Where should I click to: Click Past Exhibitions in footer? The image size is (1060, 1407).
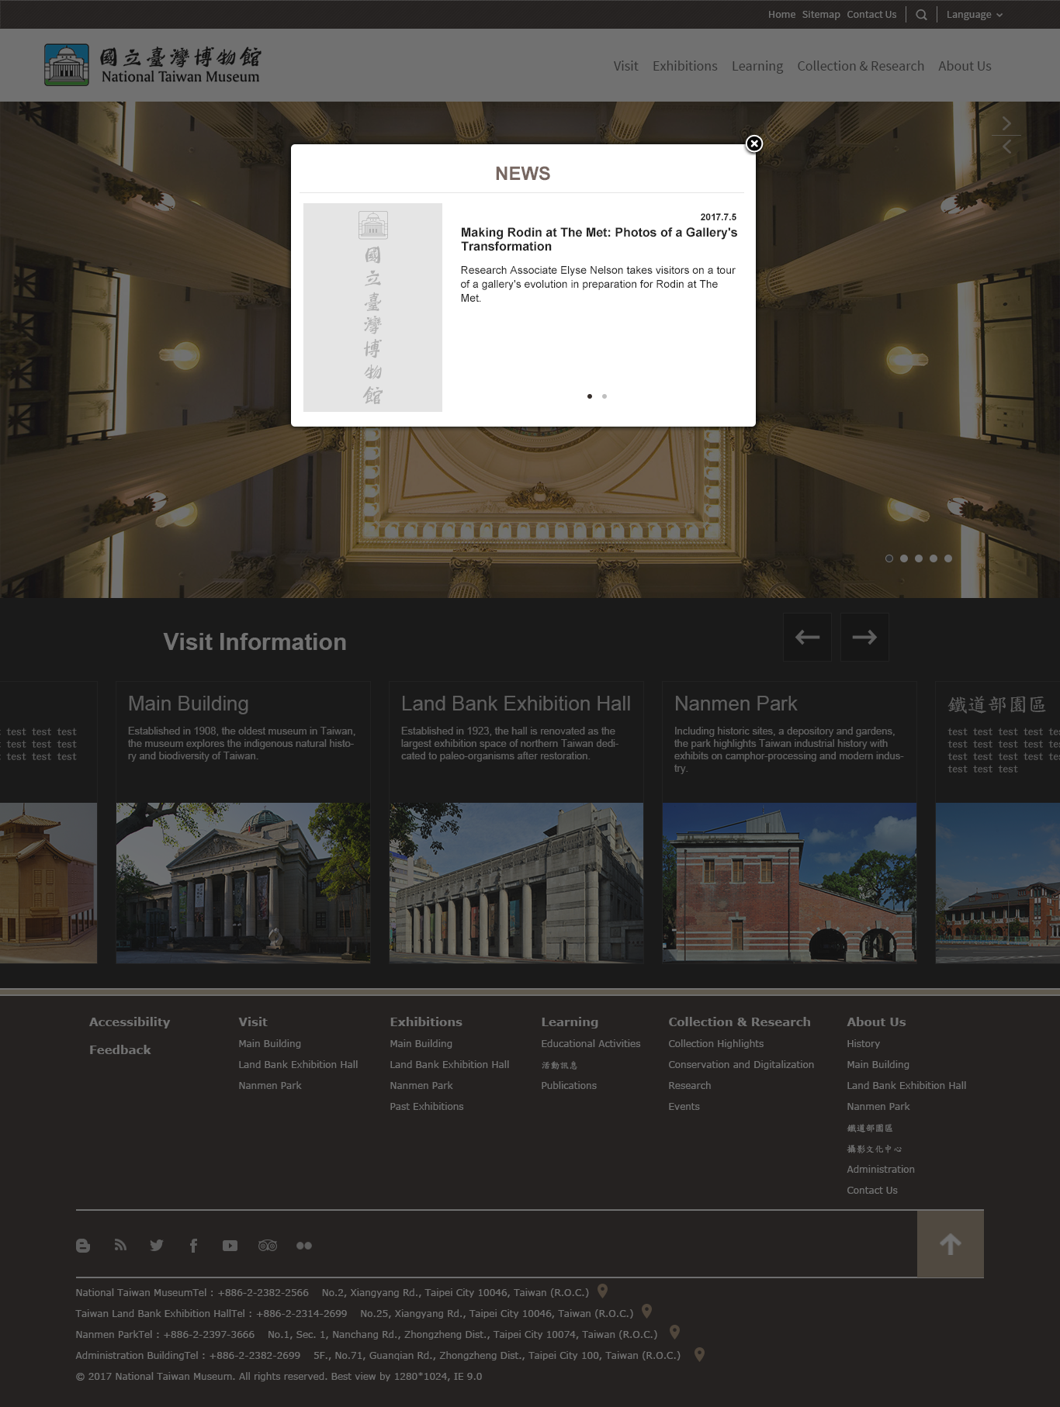point(427,1107)
